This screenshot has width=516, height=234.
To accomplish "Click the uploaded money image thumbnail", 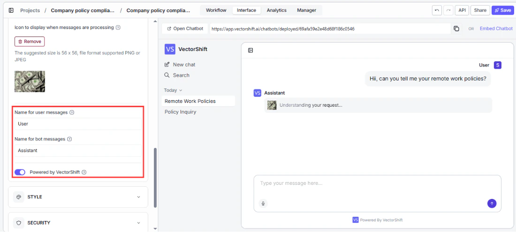I will (x=30, y=81).
